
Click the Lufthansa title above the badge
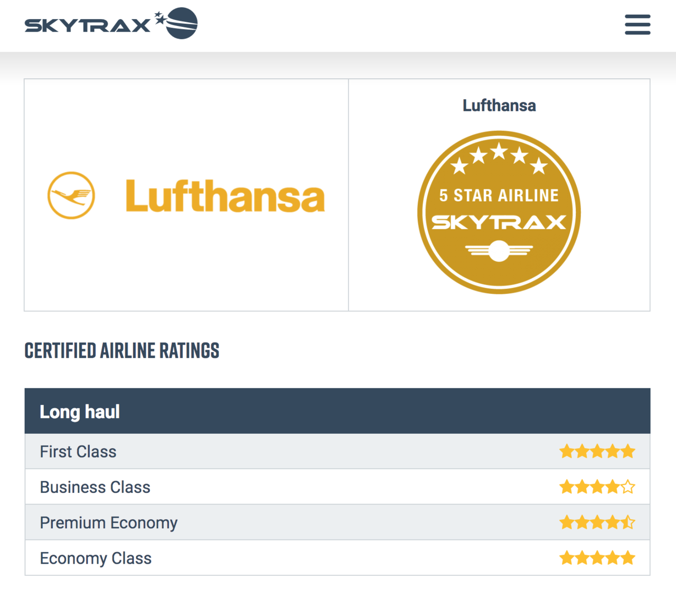[499, 106]
